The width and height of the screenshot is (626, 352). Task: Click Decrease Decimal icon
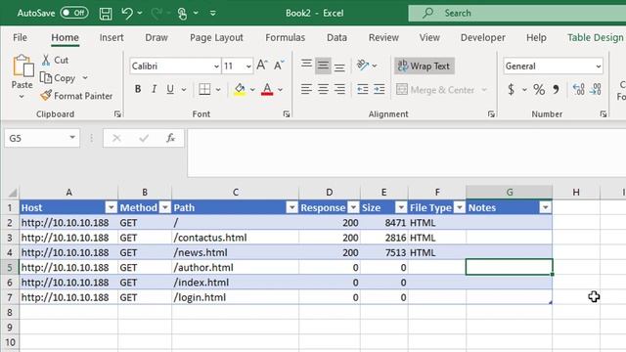click(596, 89)
